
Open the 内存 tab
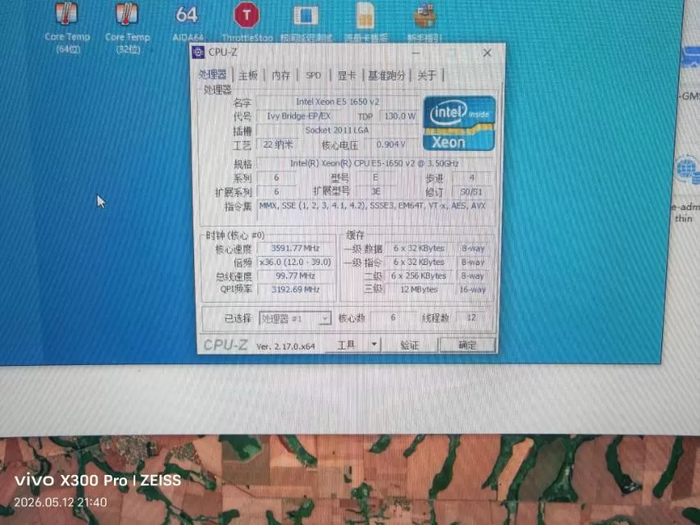(281, 75)
